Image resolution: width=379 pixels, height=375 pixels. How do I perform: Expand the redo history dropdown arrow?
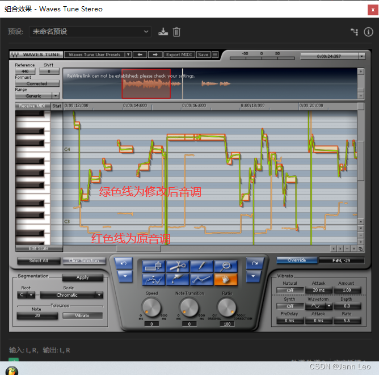253,276
